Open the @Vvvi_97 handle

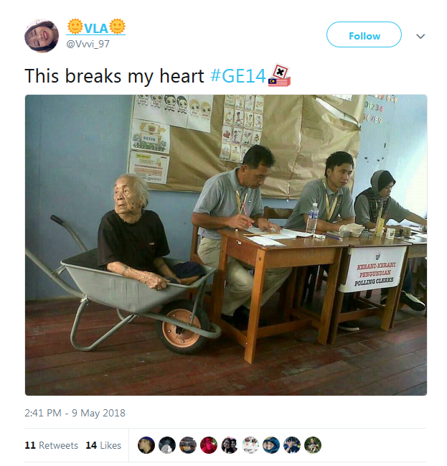[88, 44]
